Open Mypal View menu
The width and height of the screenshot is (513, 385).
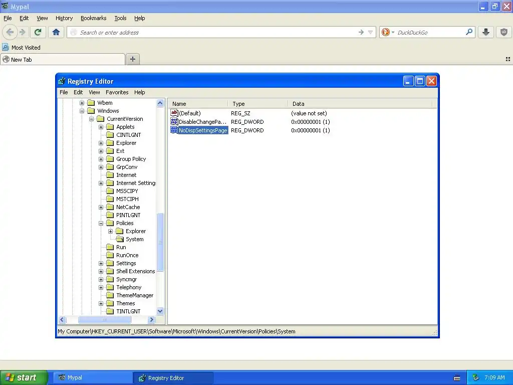(42, 18)
